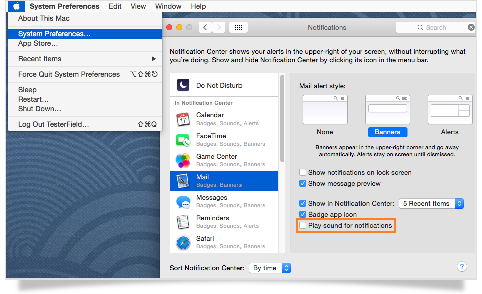Click the Do Not Disturb moon icon
Screen dimensions: 482x294
point(183,85)
